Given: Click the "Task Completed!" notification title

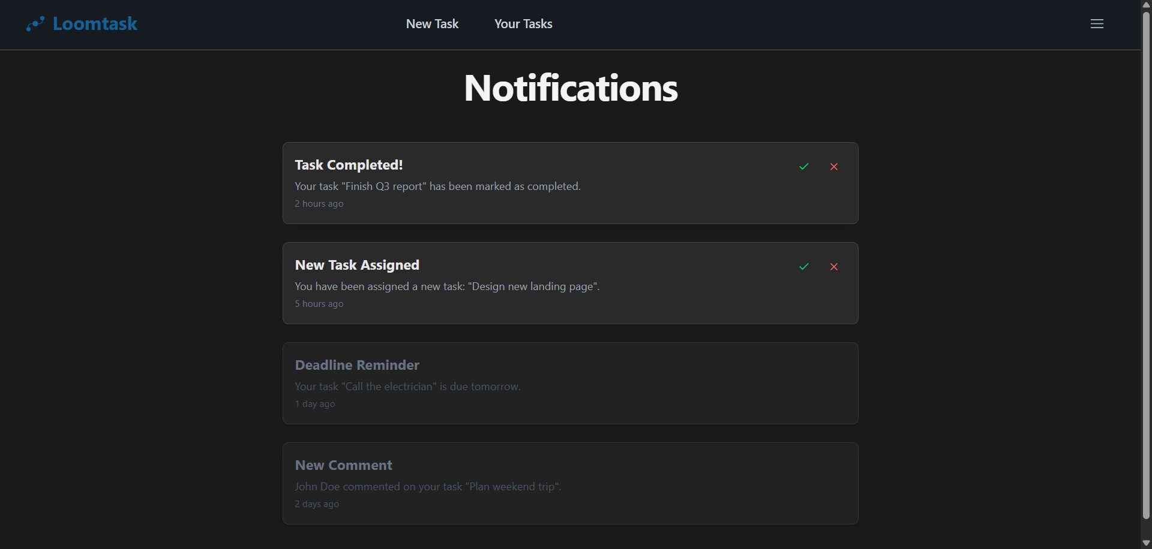Looking at the screenshot, I should point(349,165).
